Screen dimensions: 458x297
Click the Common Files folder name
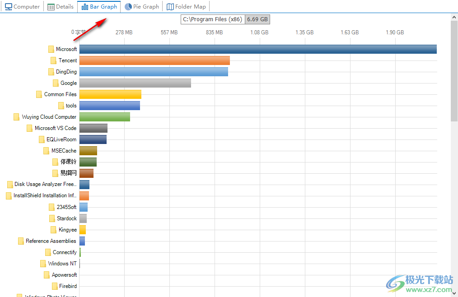click(60, 94)
